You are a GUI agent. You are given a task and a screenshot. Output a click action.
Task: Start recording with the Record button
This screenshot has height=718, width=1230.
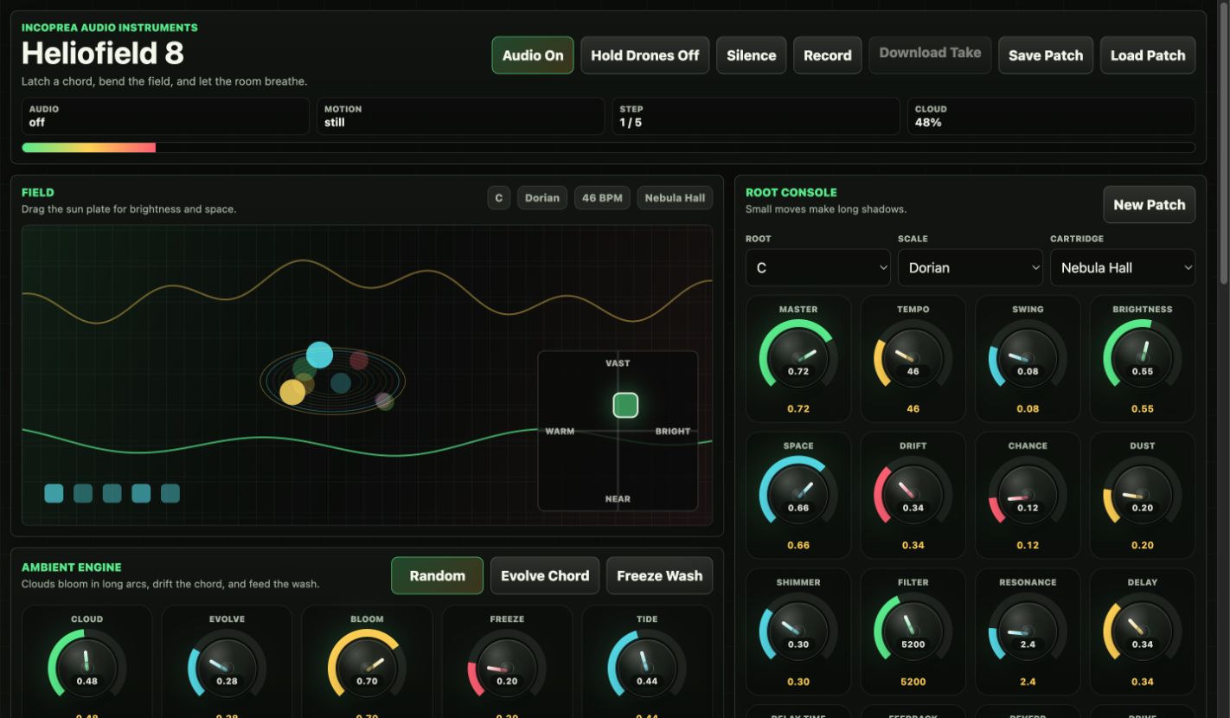tap(828, 55)
